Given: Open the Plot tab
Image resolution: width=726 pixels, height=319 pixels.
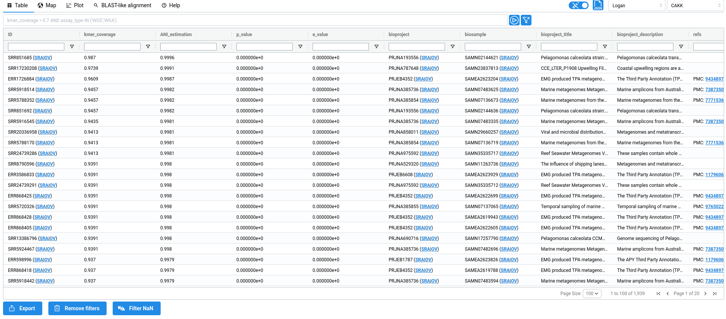Looking at the screenshot, I should tap(75, 5).
